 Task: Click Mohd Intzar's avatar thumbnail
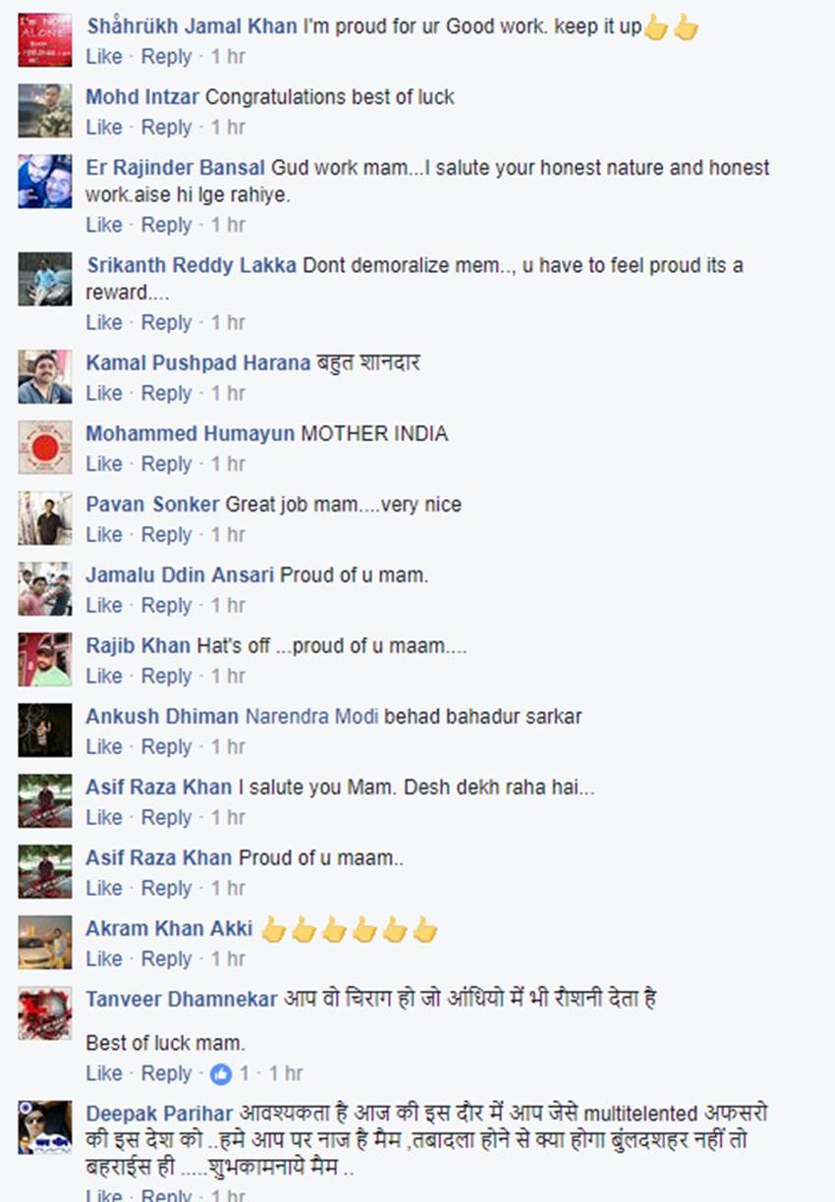click(x=45, y=111)
